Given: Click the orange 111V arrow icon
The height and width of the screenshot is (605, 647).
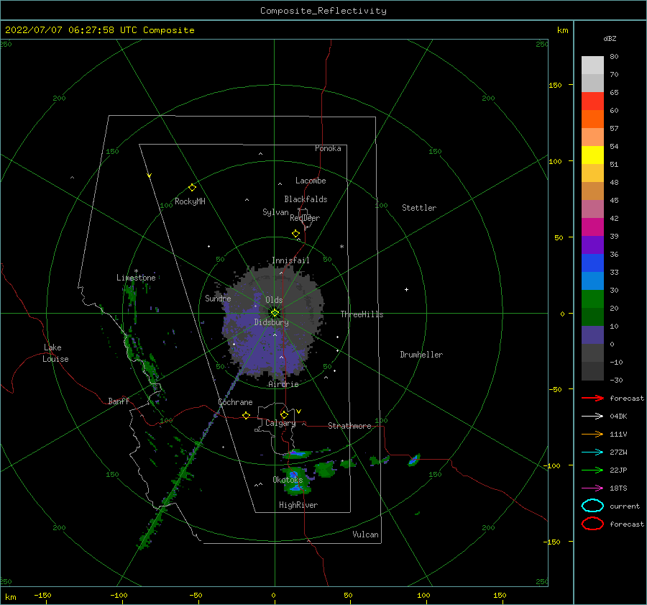Looking at the screenshot, I should click(592, 434).
